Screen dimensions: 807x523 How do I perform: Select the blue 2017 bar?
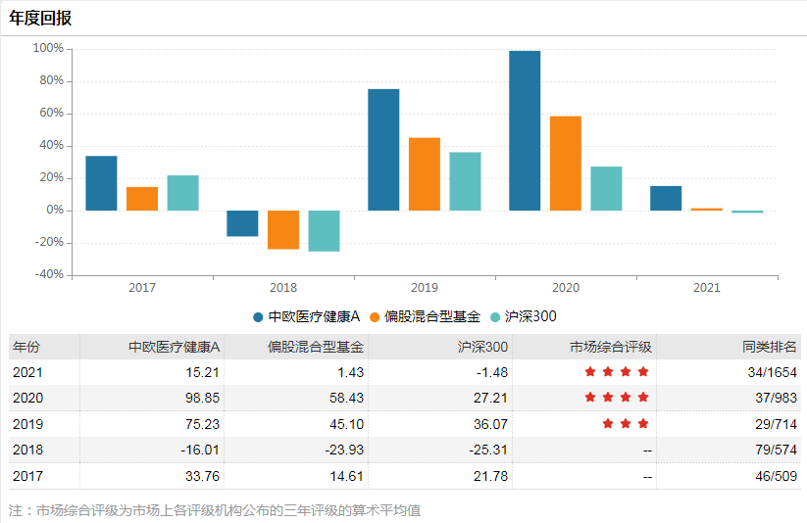tap(101, 183)
